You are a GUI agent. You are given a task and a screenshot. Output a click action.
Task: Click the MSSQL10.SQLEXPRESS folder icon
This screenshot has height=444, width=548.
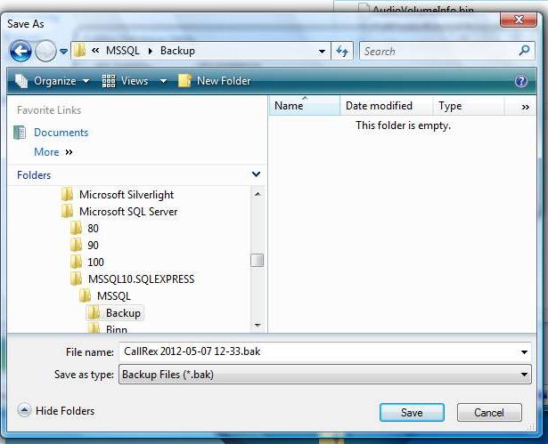point(77,279)
